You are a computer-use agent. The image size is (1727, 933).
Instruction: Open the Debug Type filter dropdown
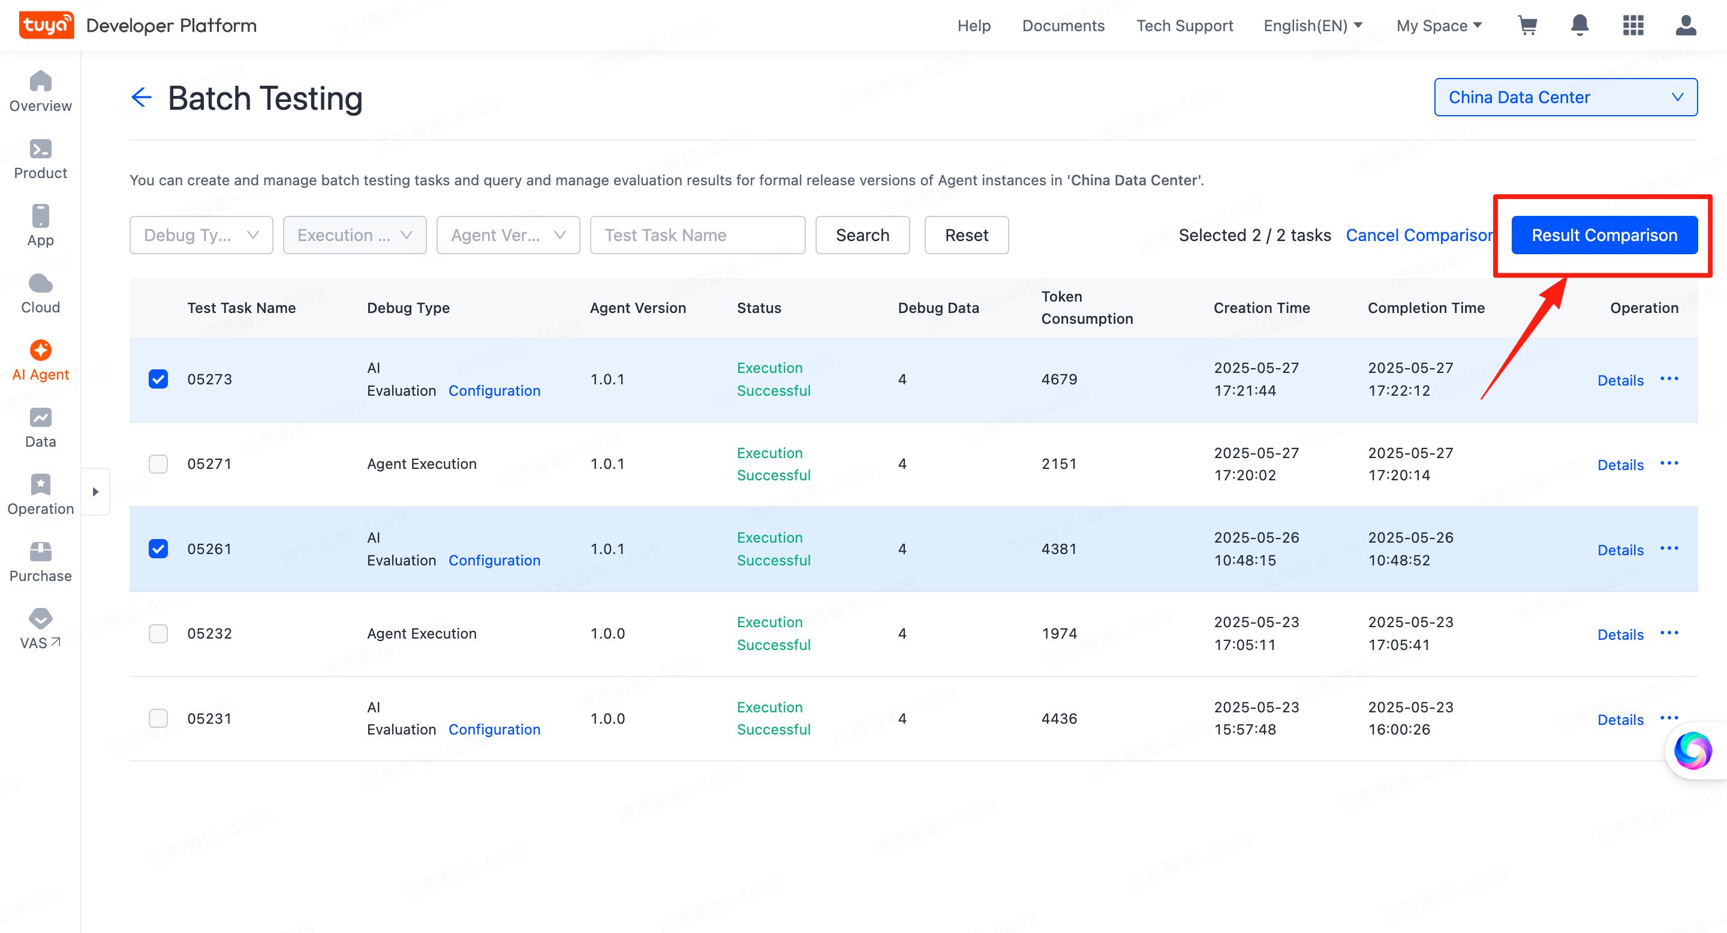click(201, 235)
